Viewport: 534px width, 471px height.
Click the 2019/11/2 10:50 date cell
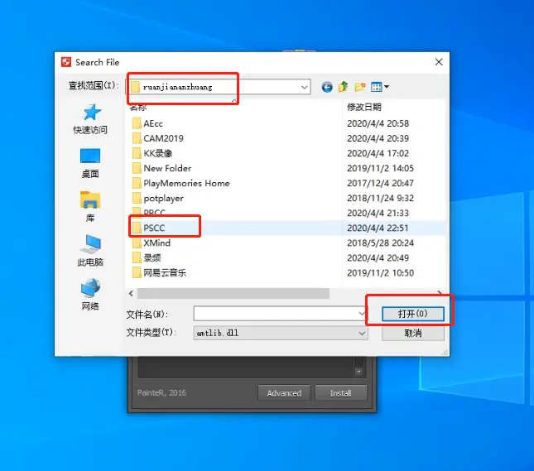[x=380, y=273]
